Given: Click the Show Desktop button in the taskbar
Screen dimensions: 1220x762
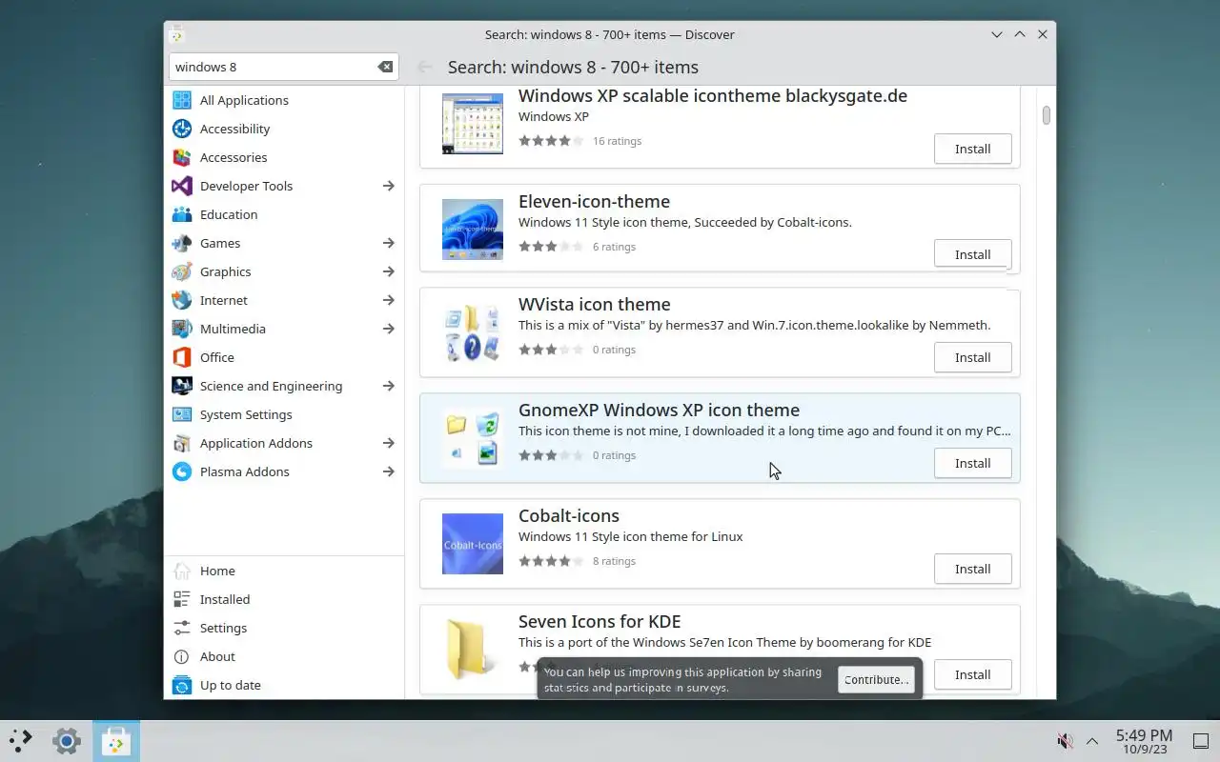Looking at the screenshot, I should tap(1199, 740).
